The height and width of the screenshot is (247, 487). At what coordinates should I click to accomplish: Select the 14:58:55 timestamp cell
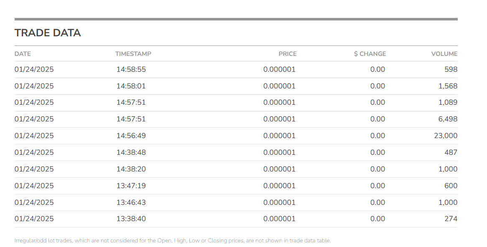tap(131, 69)
